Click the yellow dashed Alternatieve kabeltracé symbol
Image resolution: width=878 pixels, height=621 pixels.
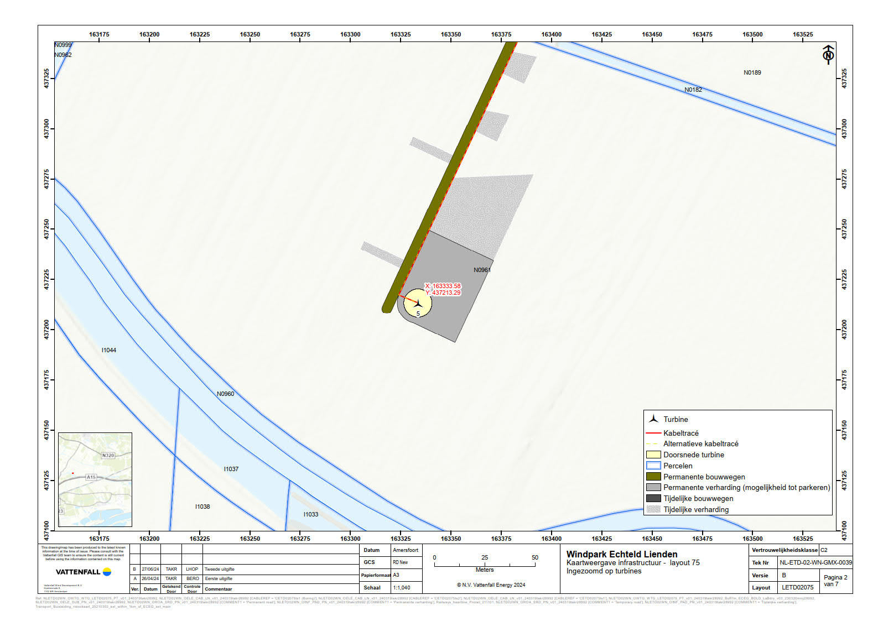pyautogui.click(x=653, y=444)
